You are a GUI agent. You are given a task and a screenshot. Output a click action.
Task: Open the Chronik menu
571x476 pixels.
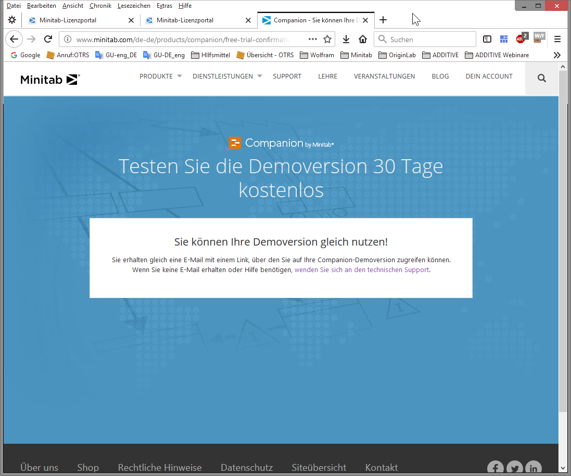click(100, 6)
